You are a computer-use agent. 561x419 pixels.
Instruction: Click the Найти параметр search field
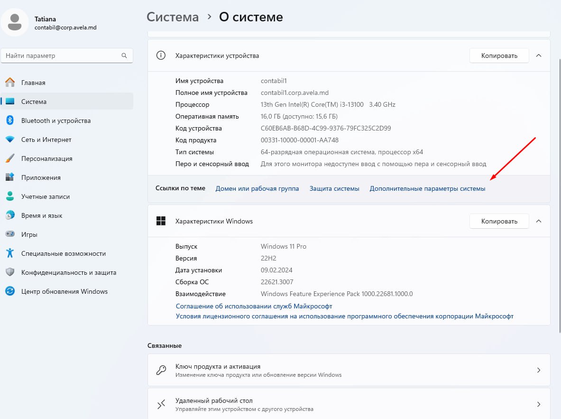click(67, 56)
